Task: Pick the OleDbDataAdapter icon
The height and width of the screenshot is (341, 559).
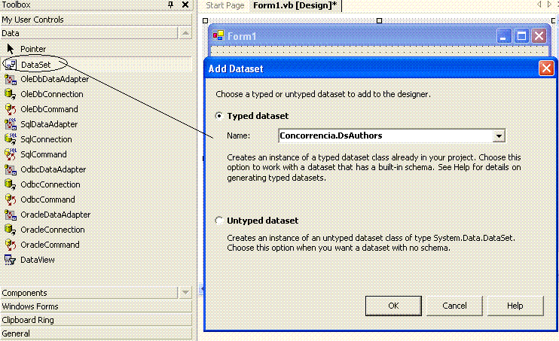Action: click(x=11, y=79)
